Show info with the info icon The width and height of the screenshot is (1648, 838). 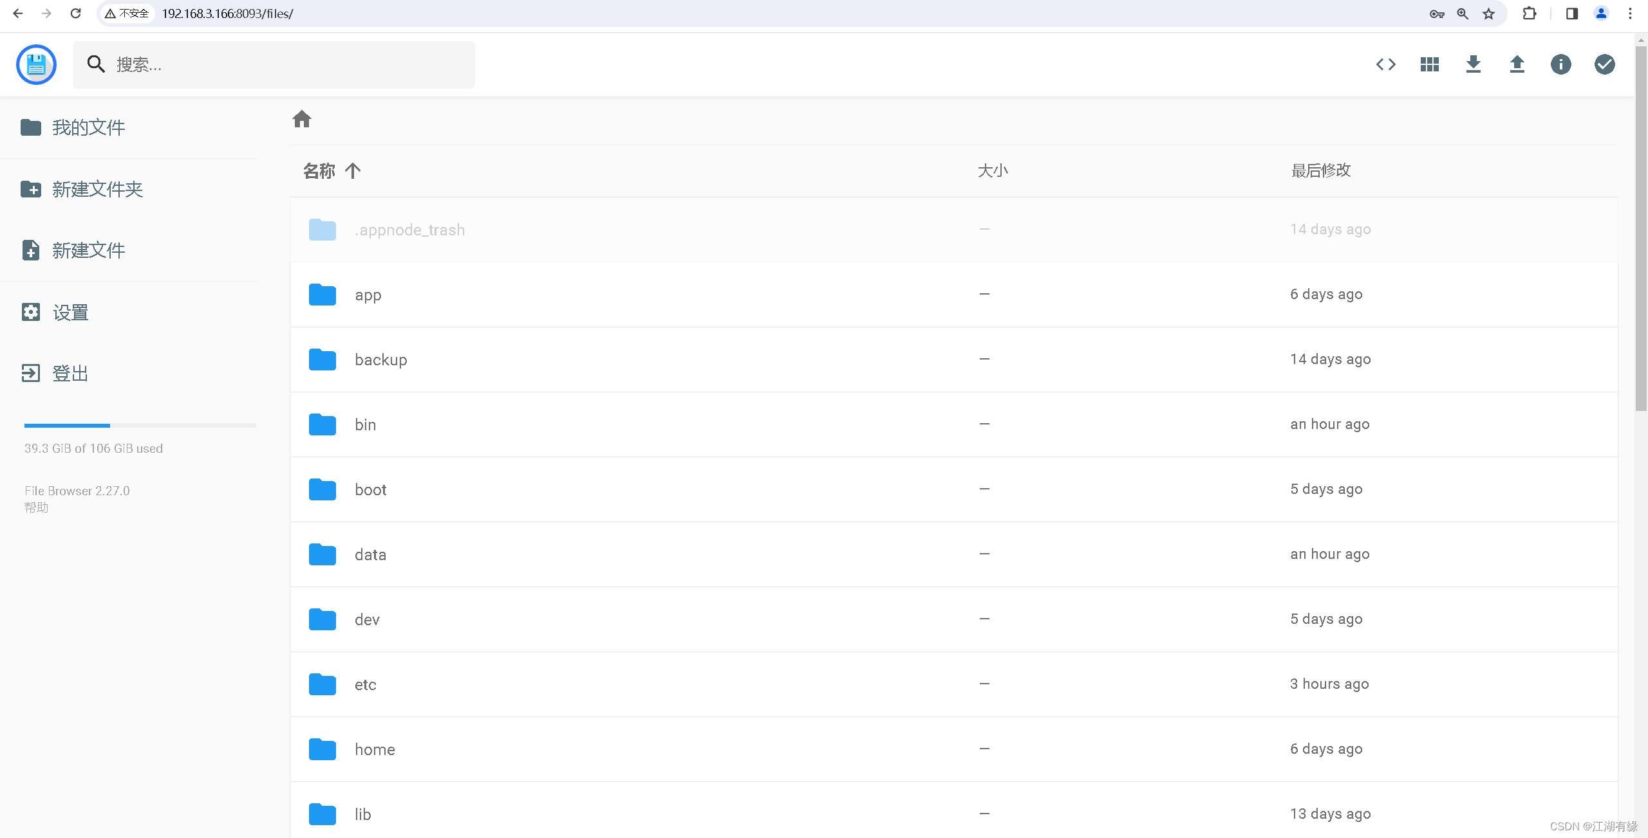1561,64
